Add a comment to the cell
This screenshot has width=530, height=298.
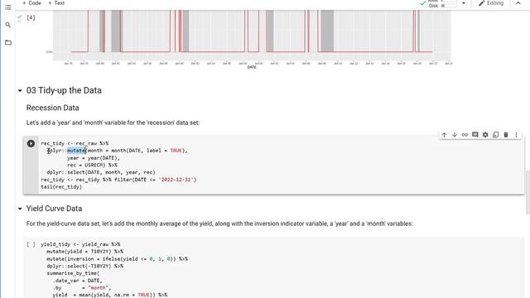click(x=475, y=135)
